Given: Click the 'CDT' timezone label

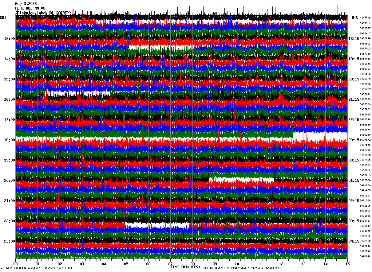Looking at the screenshot, I should point(3,17).
